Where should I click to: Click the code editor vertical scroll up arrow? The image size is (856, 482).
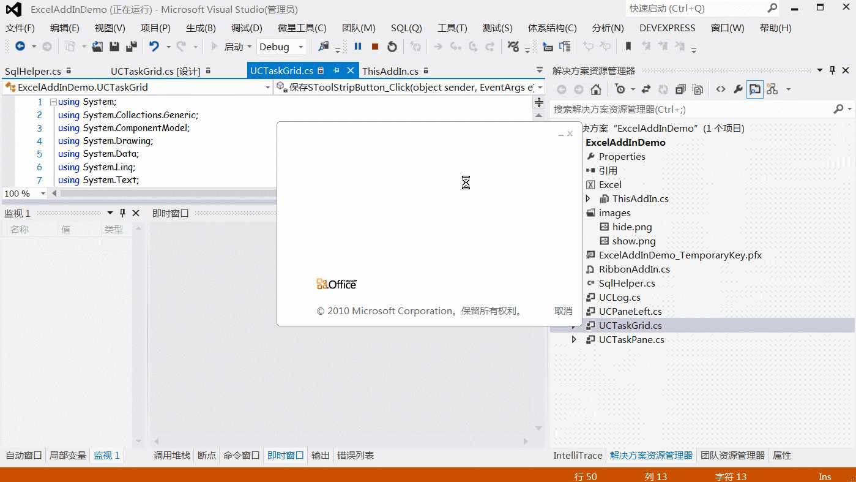coord(539,115)
